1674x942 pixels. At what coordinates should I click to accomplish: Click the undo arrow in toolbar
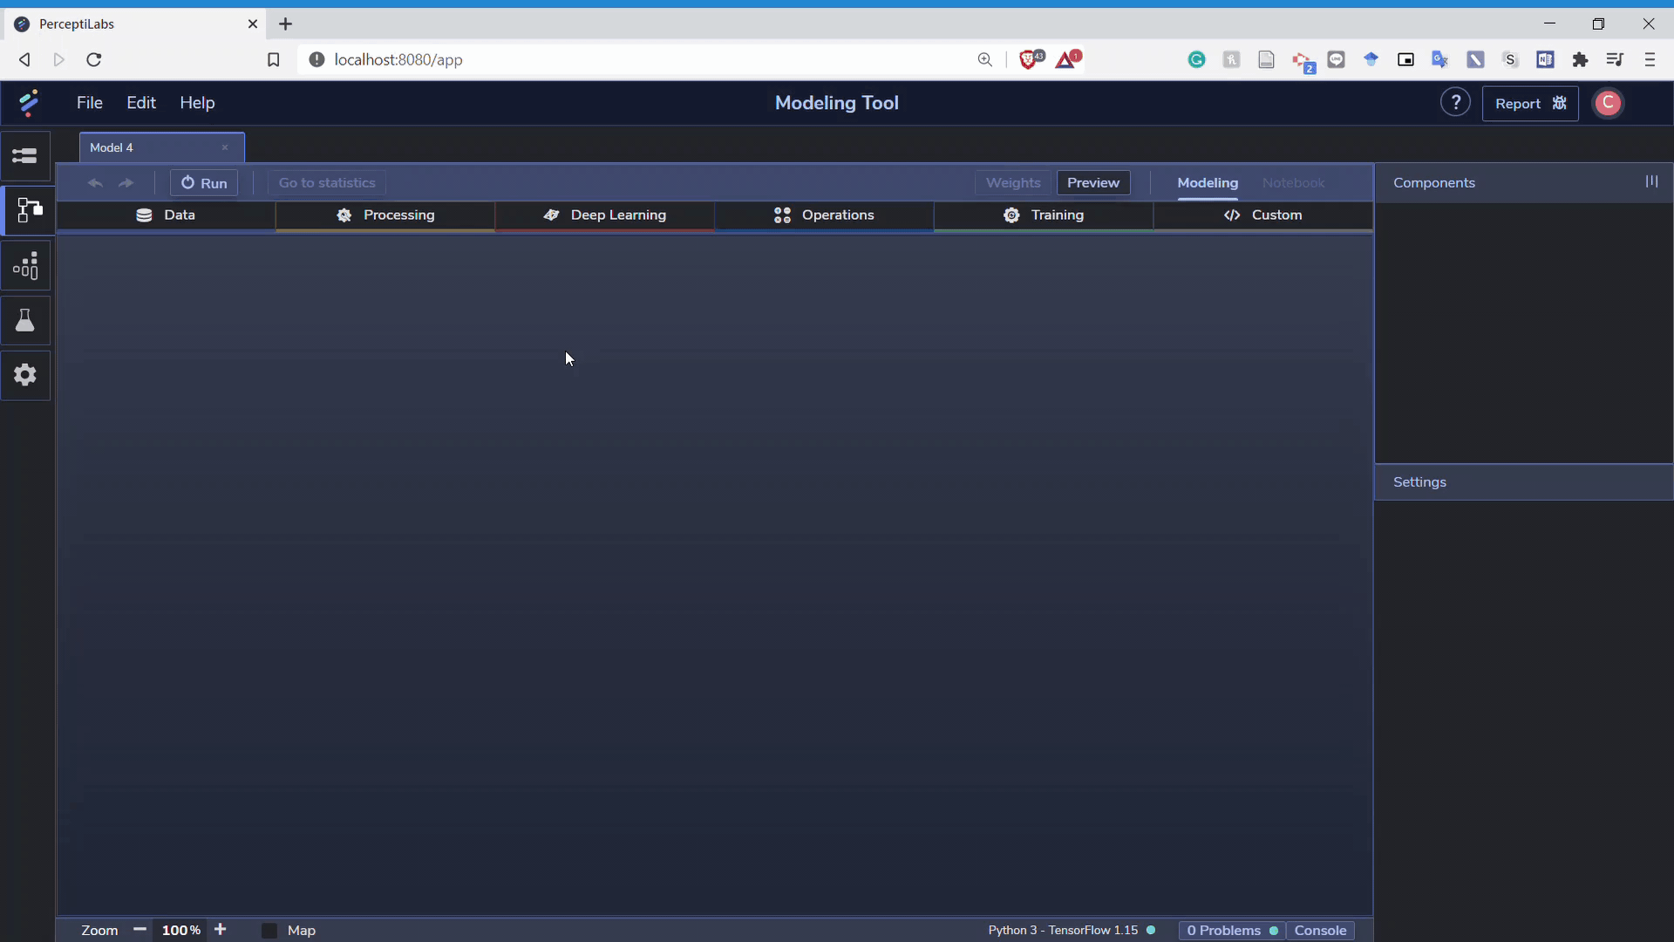point(96,183)
